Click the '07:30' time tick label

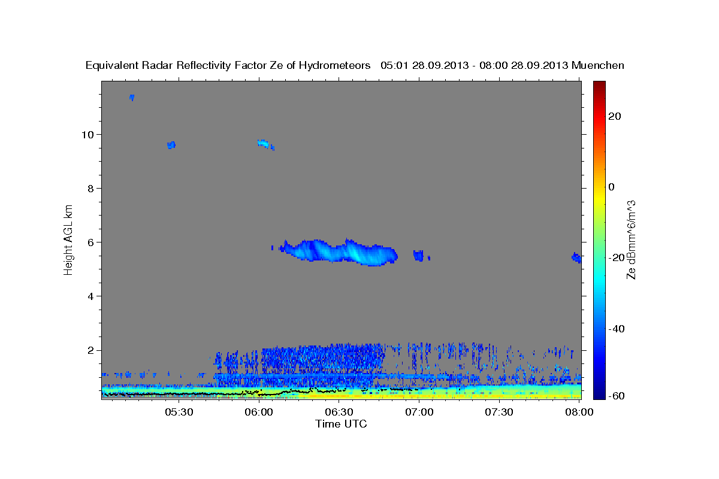pos(499,413)
